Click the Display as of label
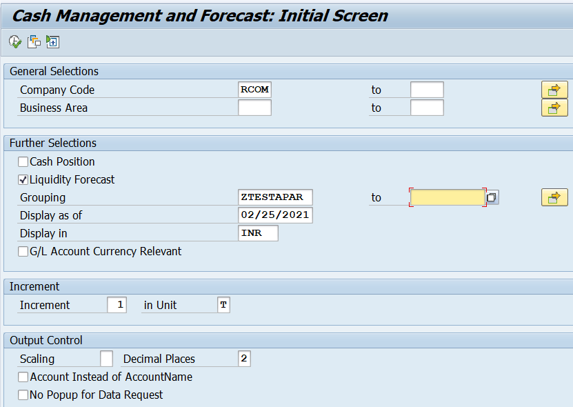The image size is (573, 407). pos(51,215)
